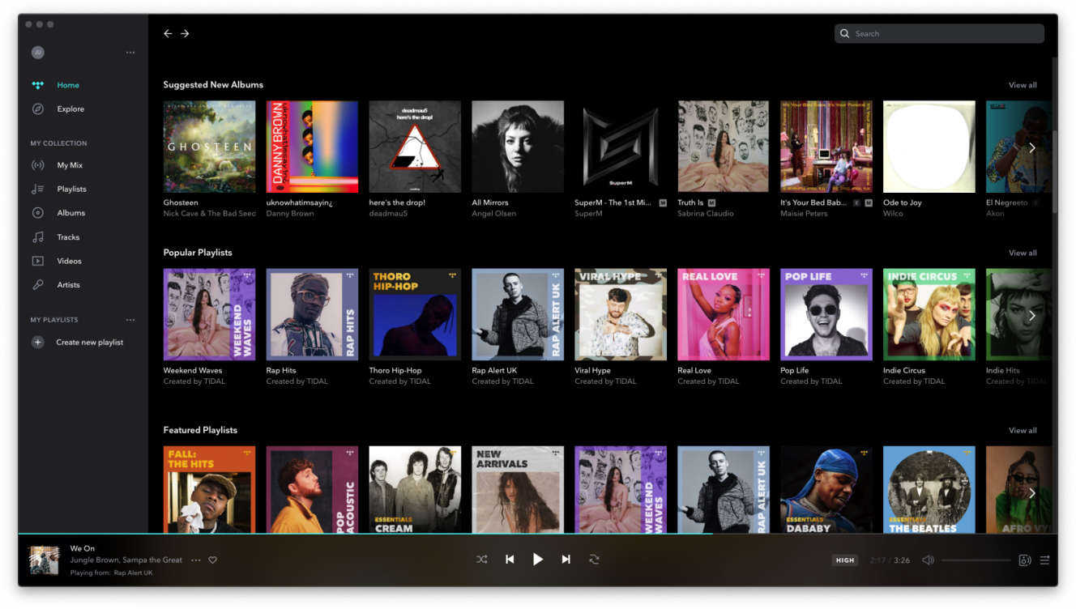This screenshot has width=1076, height=609.
Task: Click the volume slider
Action: point(976,560)
